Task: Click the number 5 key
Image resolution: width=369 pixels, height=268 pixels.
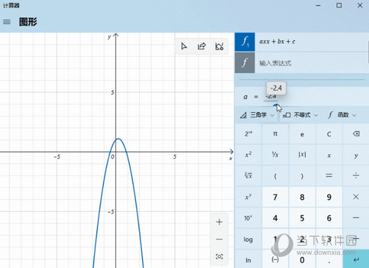Action: point(302,218)
